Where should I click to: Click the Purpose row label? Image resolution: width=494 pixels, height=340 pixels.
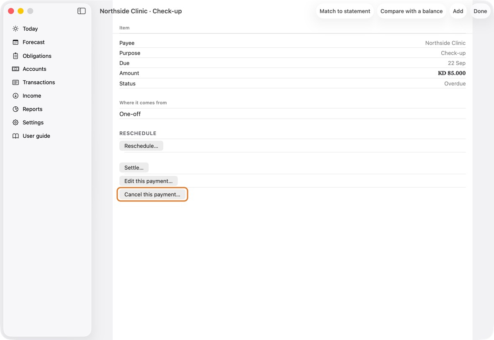[130, 53]
